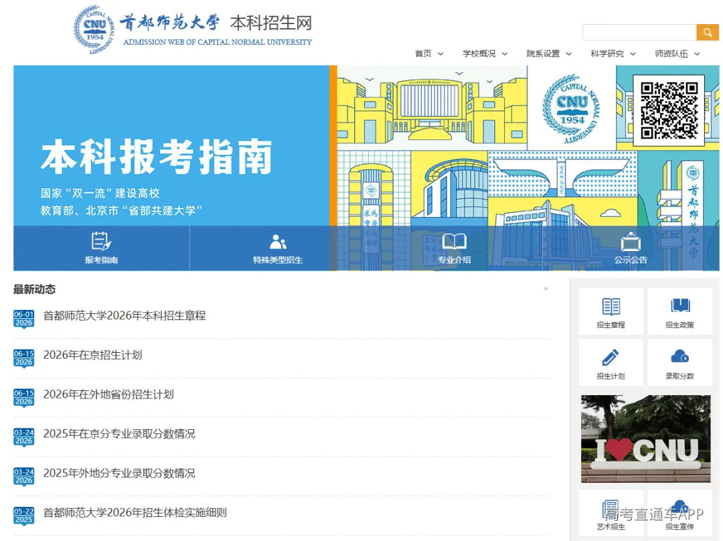Open the 招生政策 book icon tile
Screen dimensions: 723x541
tap(679, 311)
